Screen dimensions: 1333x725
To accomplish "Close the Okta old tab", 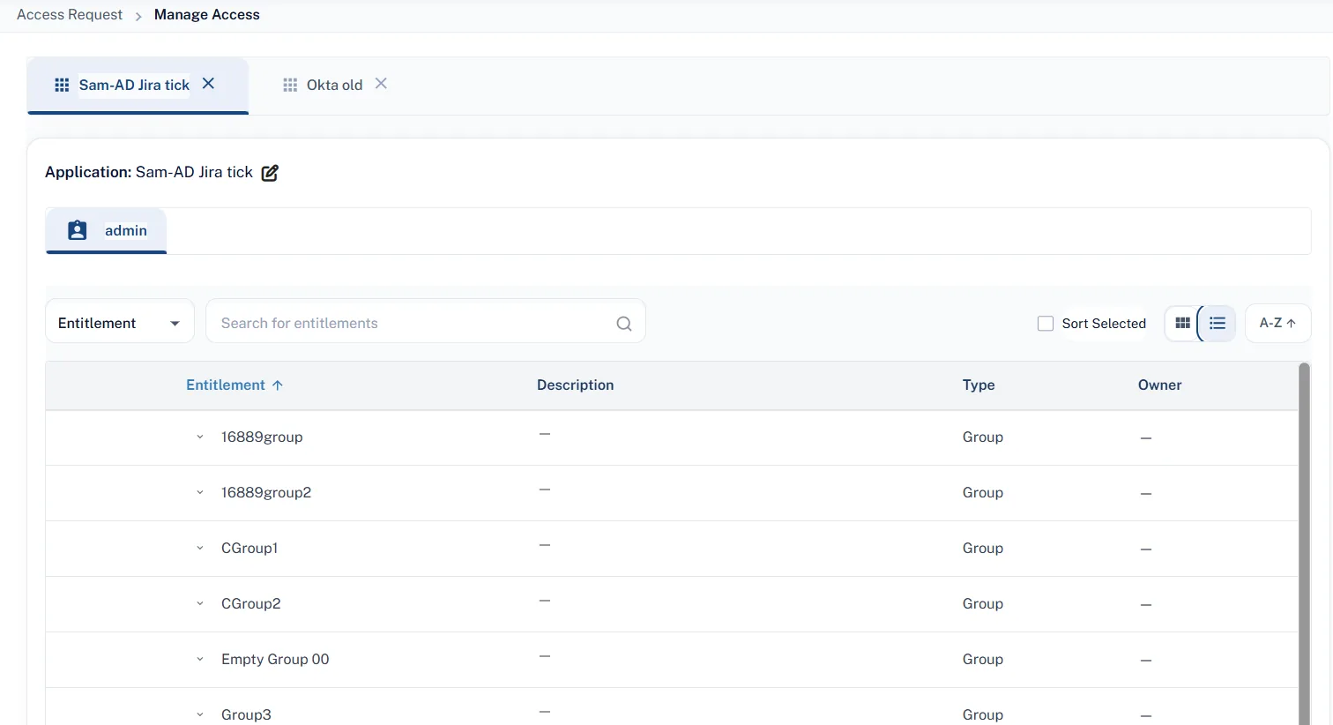I will [381, 84].
